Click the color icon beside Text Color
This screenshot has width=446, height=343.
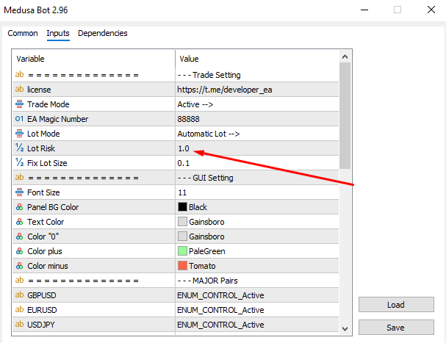coord(19,222)
